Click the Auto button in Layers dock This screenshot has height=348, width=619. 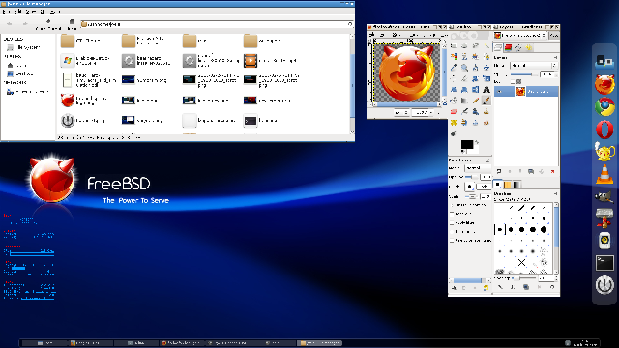click(x=554, y=36)
